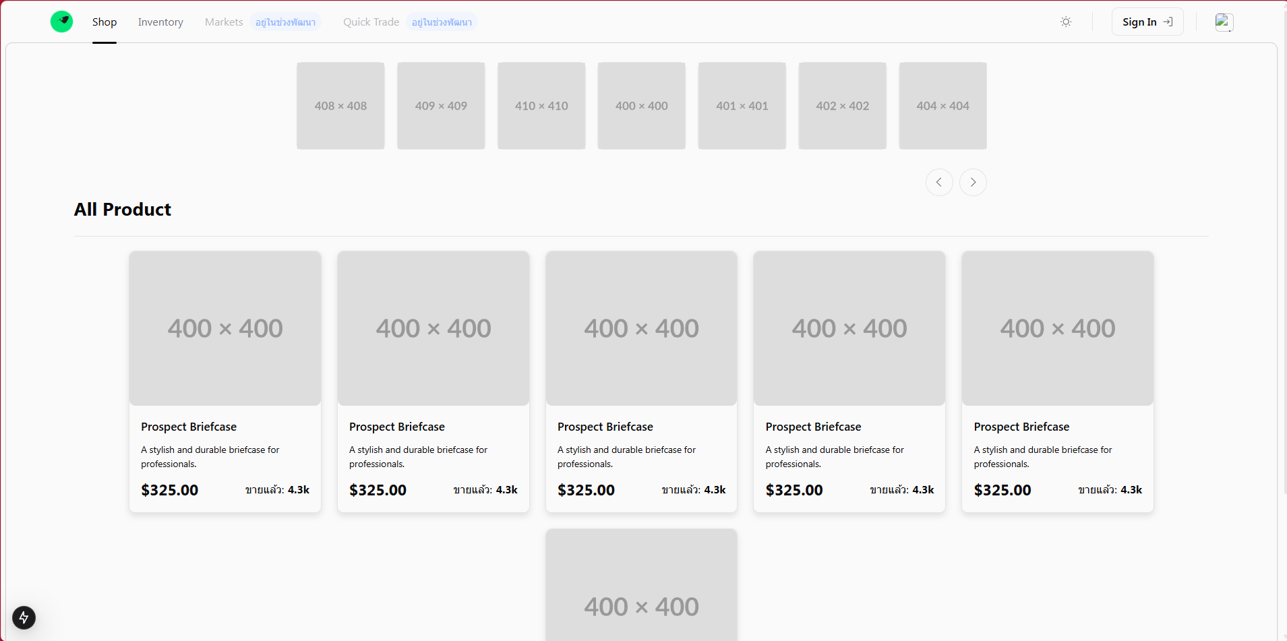Click the broken avatar image icon
This screenshot has width=1287, height=641.
(x=1224, y=22)
